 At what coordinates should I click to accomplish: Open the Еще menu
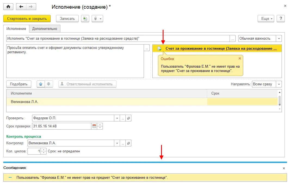[266, 19]
